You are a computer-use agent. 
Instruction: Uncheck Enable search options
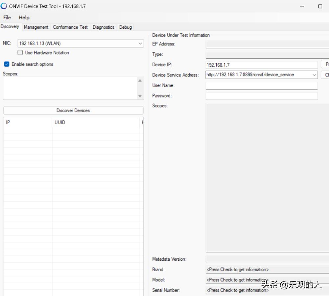(7, 64)
